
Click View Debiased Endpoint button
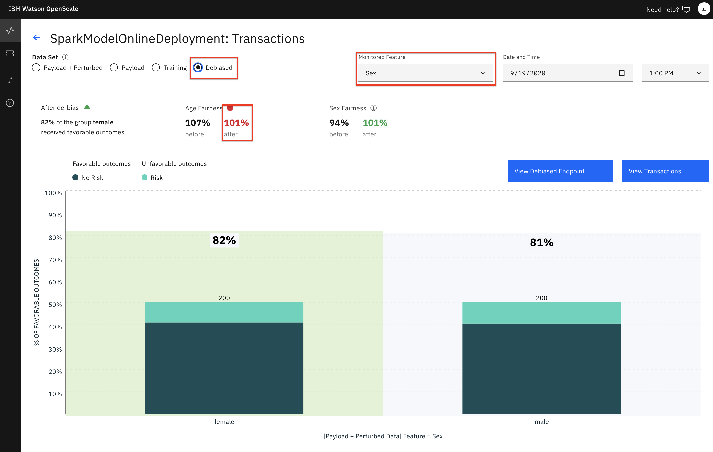click(x=560, y=171)
